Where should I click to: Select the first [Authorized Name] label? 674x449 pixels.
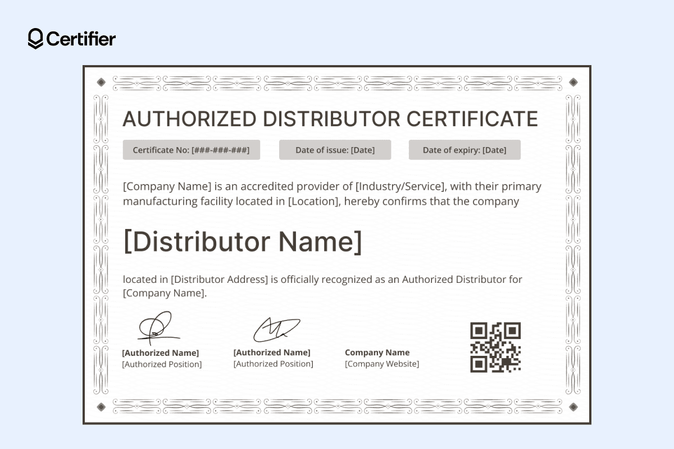(161, 352)
